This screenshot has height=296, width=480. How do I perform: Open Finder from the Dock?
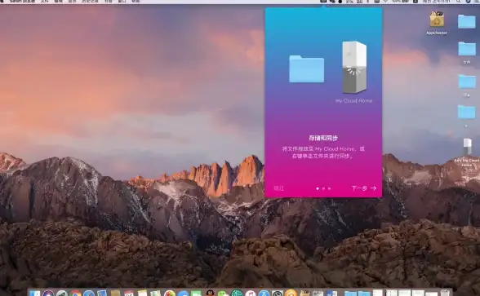[34, 294]
